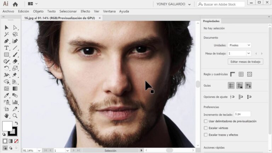Enable the Escalar vértices checkbox
Viewport: 272px width, 153px height.
coord(206,128)
